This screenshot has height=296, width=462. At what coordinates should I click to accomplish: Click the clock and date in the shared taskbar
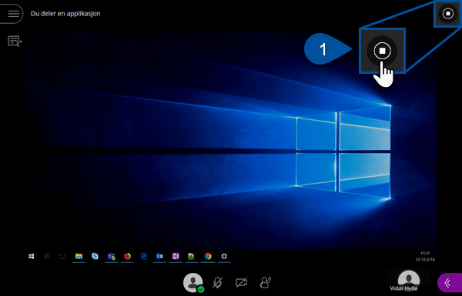coord(425,256)
